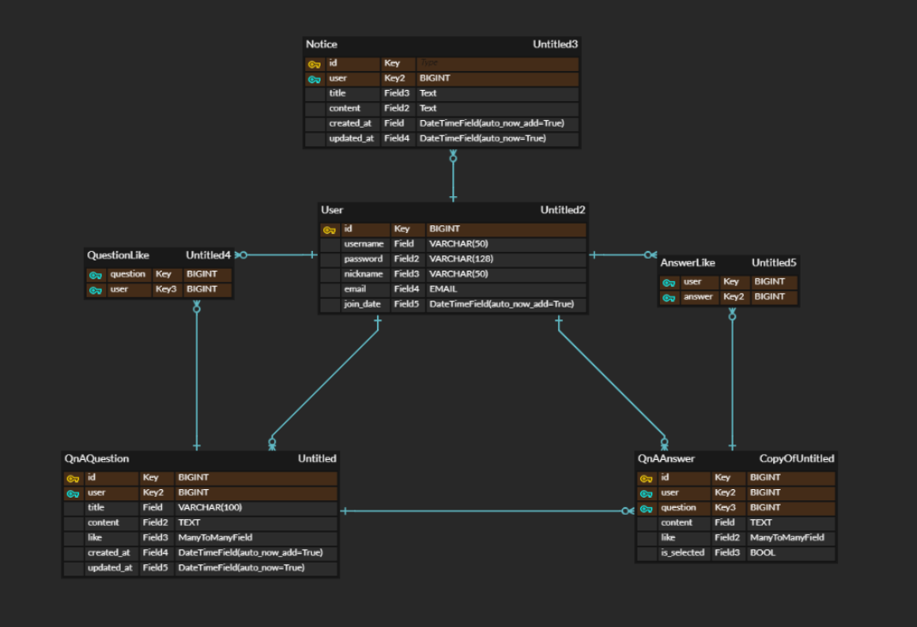The height and width of the screenshot is (627, 917).
Task: Select relationship line from QuestionLike to QnAQuestion
Action: [196, 377]
